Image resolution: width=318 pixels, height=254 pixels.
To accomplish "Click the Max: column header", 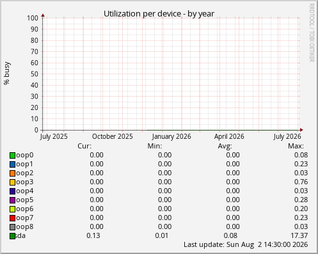I will click(x=296, y=146).
